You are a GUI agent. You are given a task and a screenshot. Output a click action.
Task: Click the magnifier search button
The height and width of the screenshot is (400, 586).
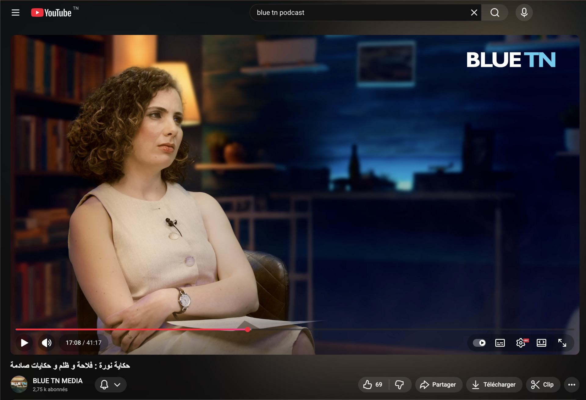click(x=494, y=12)
